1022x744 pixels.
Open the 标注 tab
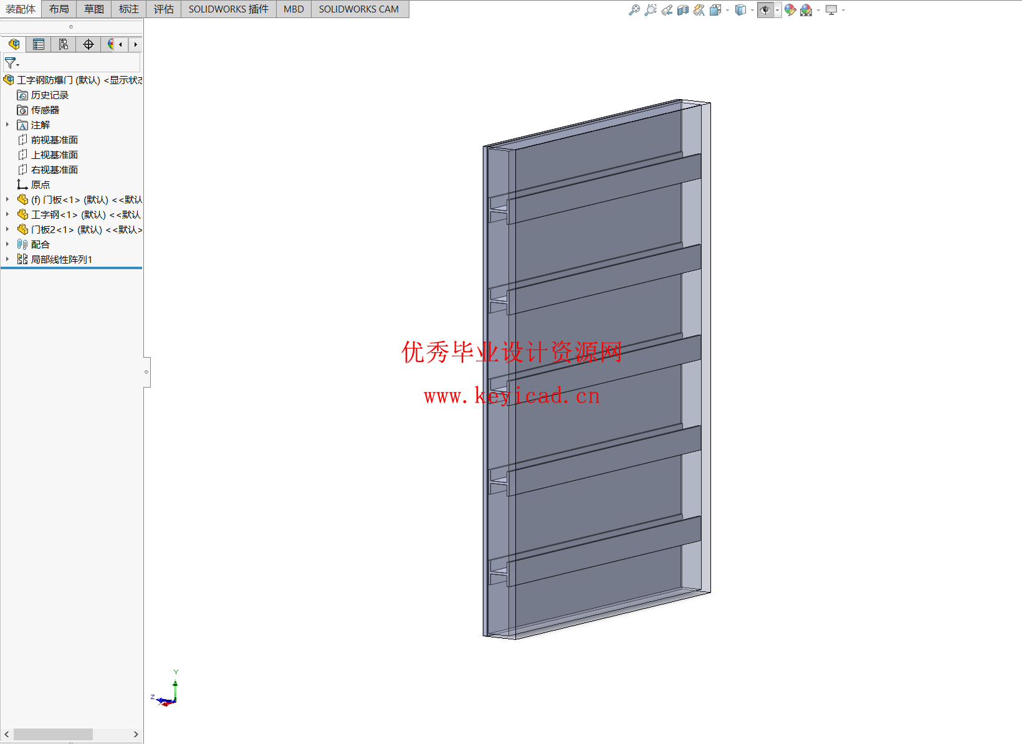[129, 9]
